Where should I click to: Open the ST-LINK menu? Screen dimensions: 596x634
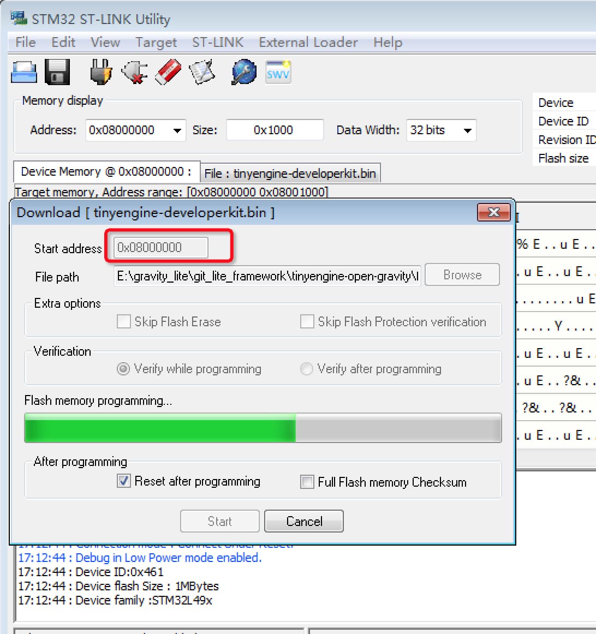(x=218, y=42)
